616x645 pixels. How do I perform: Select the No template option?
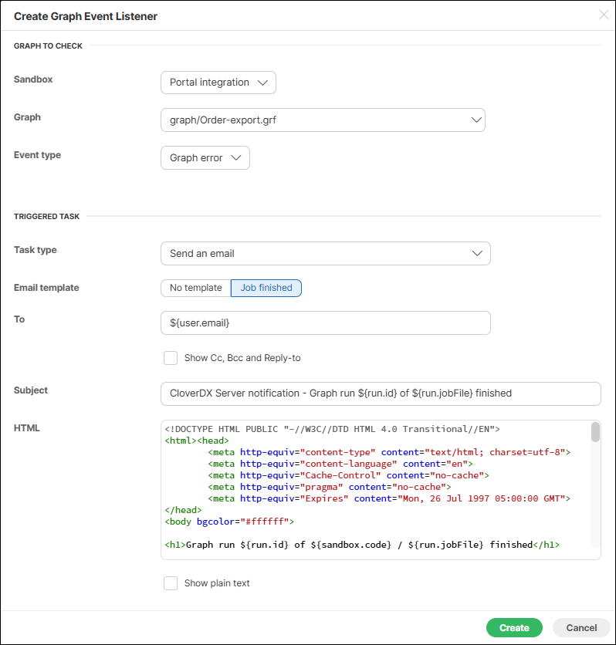[x=195, y=288]
